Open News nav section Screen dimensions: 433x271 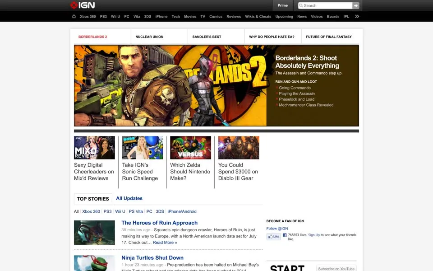(x=302, y=17)
